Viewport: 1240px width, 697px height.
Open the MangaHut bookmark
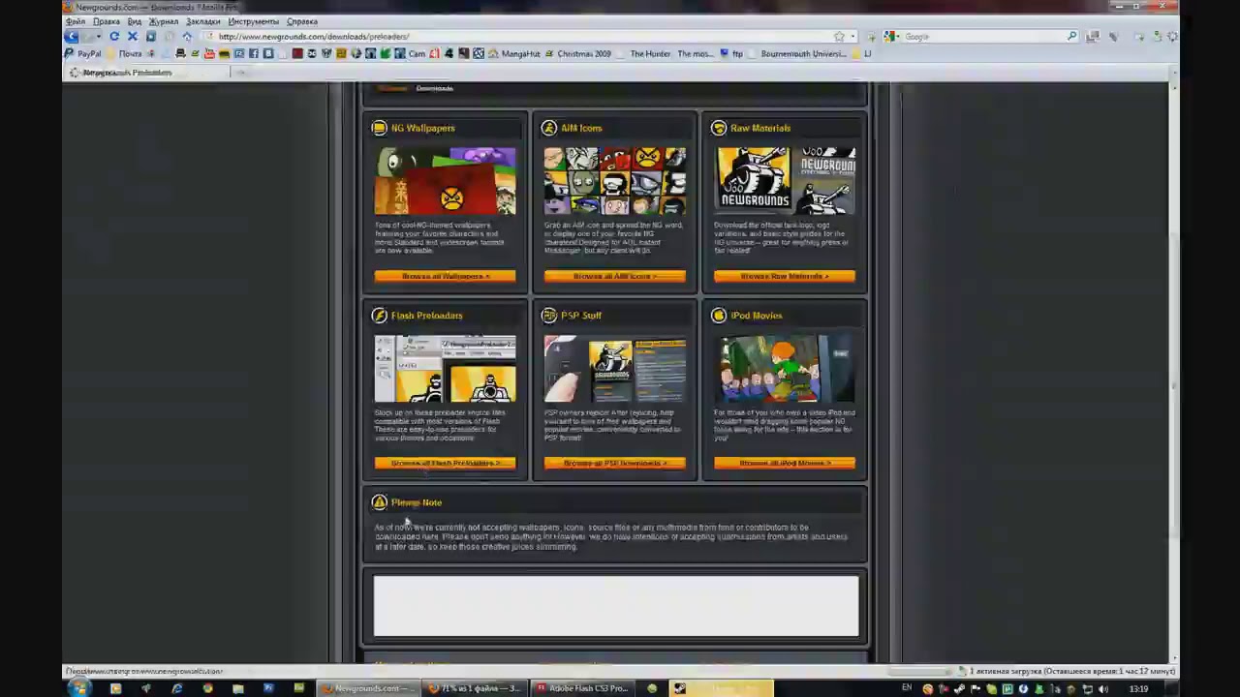513,53
